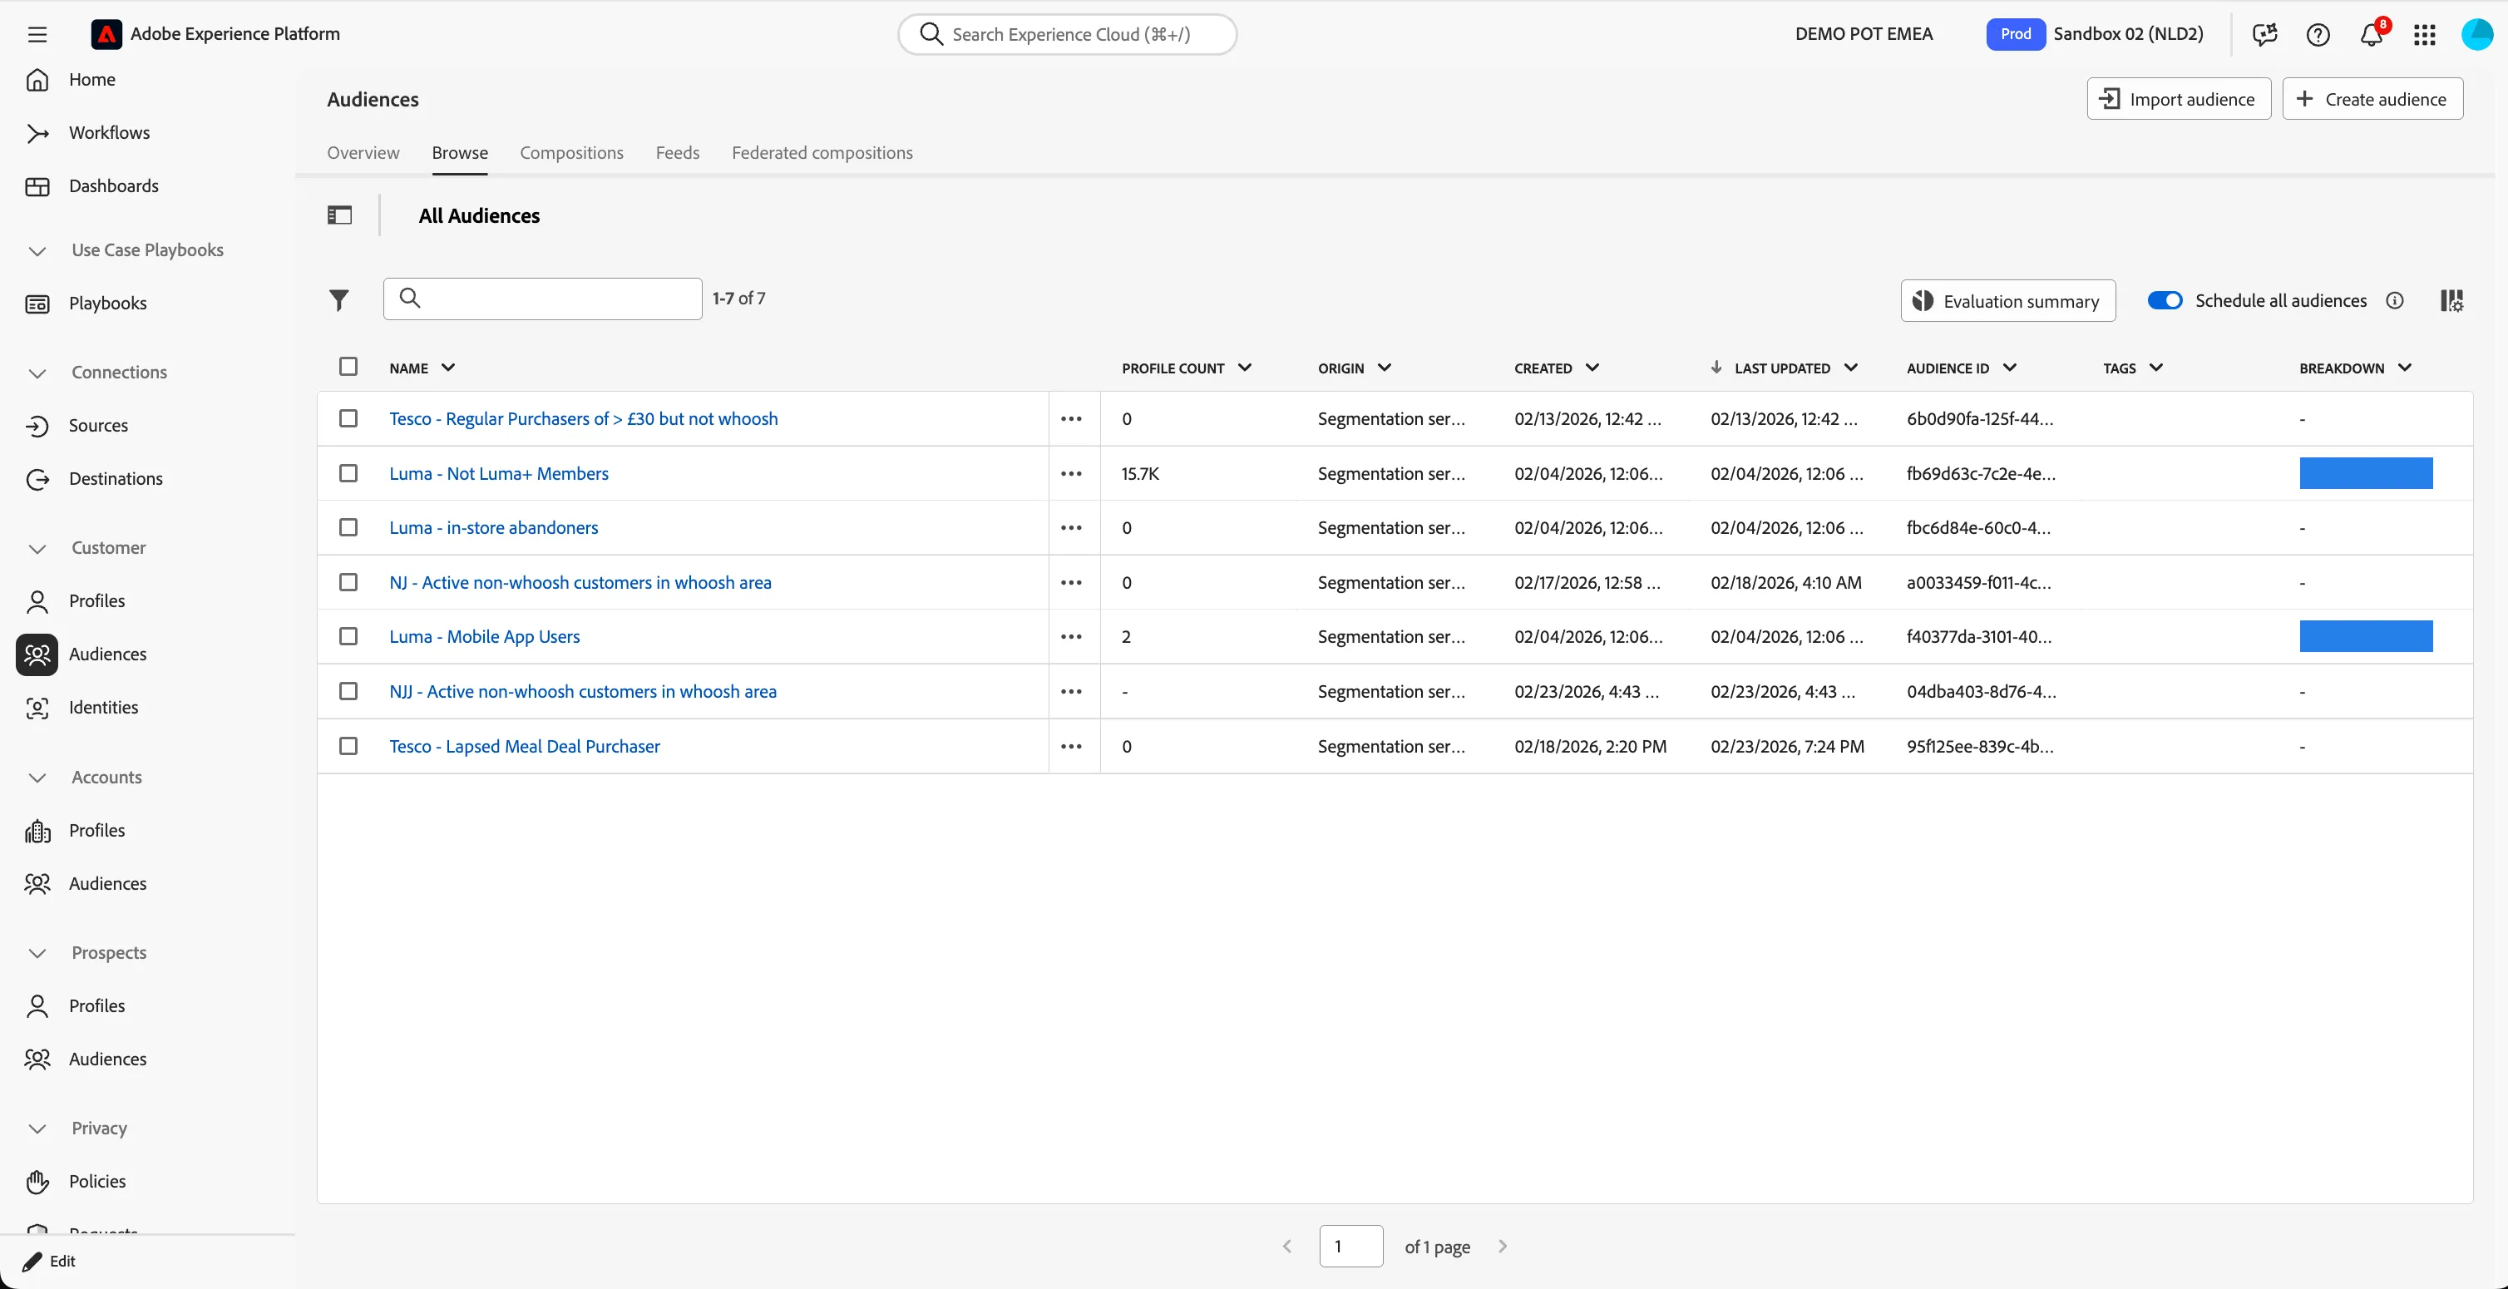The height and width of the screenshot is (1289, 2508).
Task: Toggle the audience folder side panel icon
Action: coord(340,215)
